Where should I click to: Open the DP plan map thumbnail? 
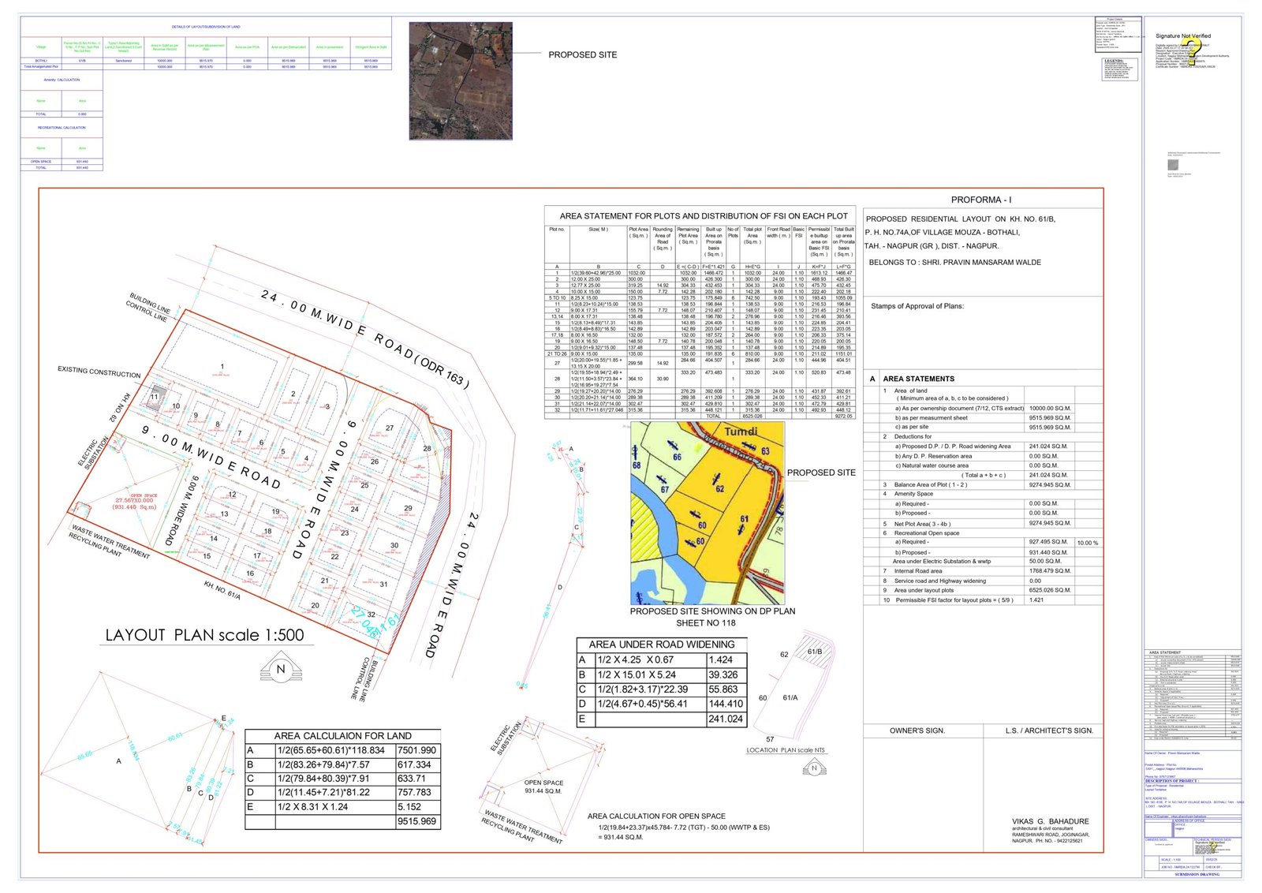708,513
